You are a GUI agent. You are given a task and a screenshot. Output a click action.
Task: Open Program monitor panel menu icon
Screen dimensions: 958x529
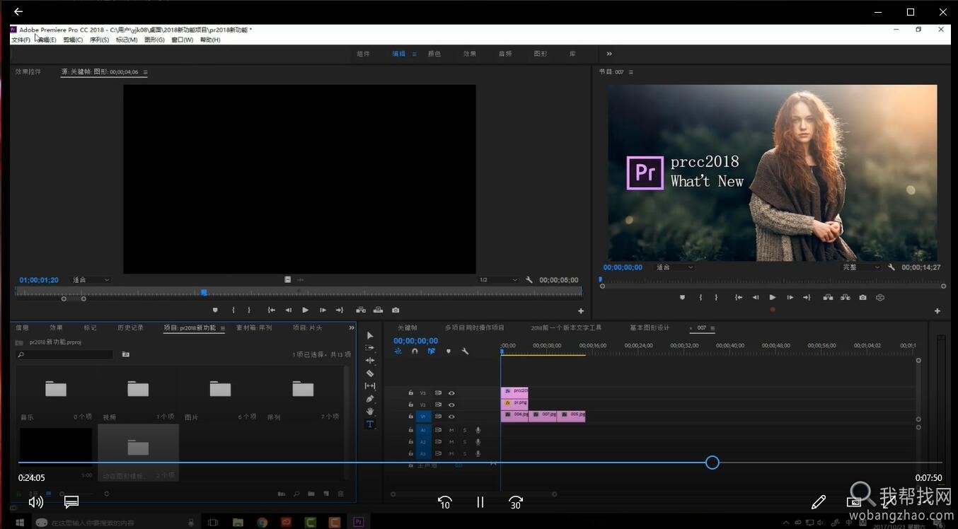[631, 72]
